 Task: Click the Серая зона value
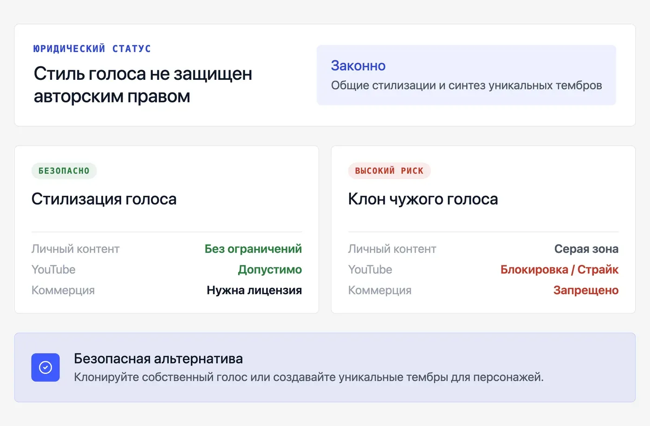pyautogui.click(x=586, y=249)
